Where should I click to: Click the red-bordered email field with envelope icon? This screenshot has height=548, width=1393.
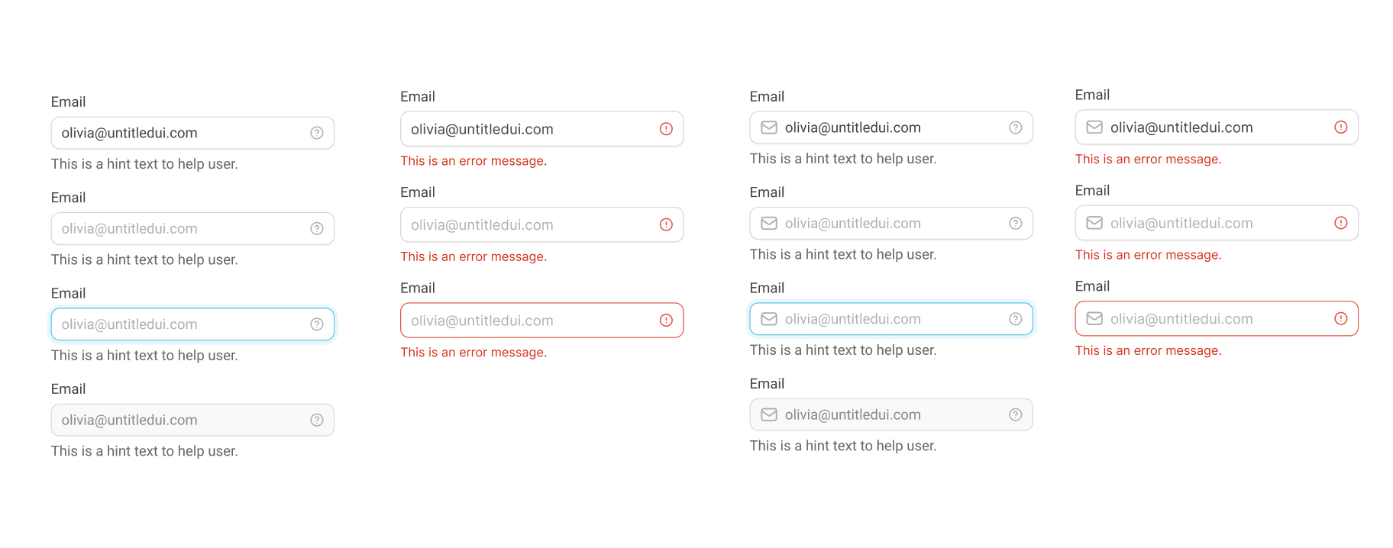[x=1217, y=318]
